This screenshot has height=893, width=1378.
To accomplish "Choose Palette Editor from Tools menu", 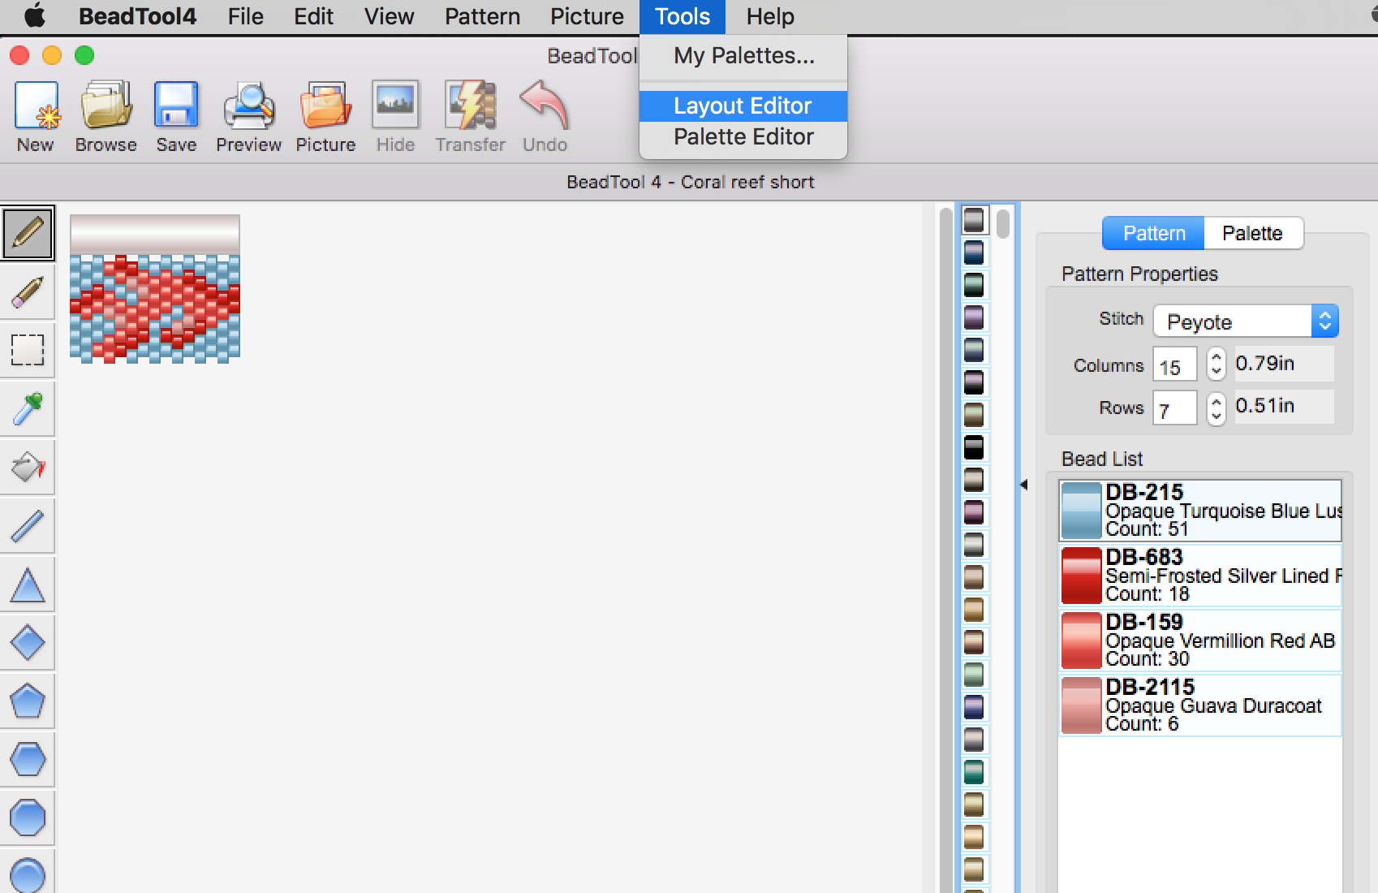I will [x=743, y=136].
